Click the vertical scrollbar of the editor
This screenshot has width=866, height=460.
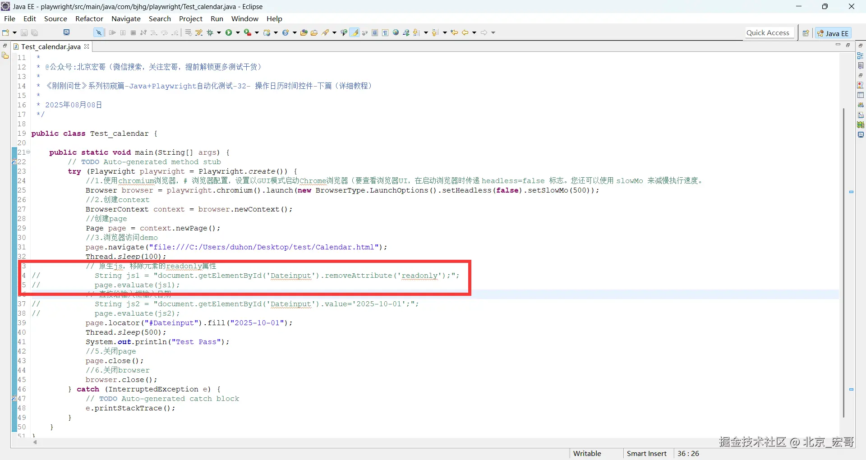(843, 263)
